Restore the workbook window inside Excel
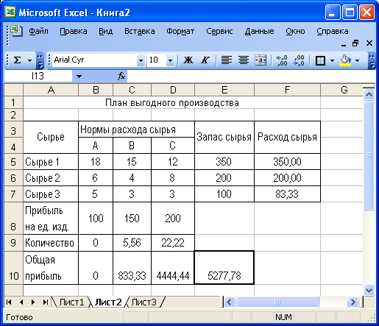The image size is (379, 326). 355,43
